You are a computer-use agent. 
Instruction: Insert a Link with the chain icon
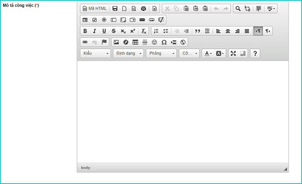pos(85,42)
